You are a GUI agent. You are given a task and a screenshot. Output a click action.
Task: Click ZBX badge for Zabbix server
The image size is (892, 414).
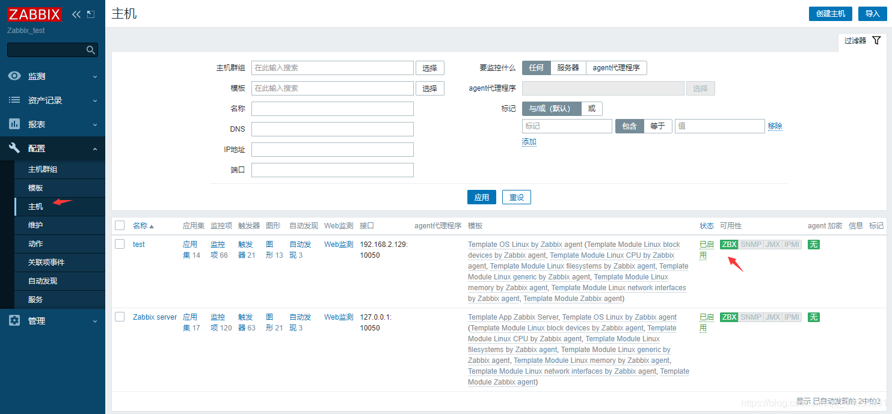coord(729,317)
